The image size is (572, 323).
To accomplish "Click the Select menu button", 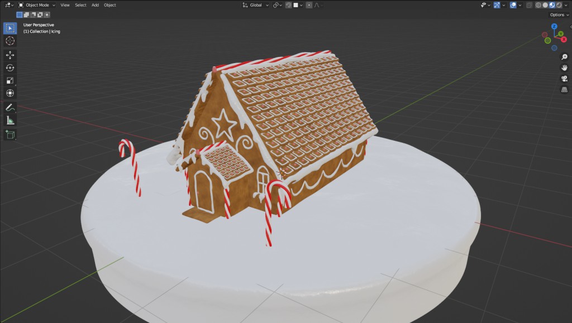I will [80, 5].
